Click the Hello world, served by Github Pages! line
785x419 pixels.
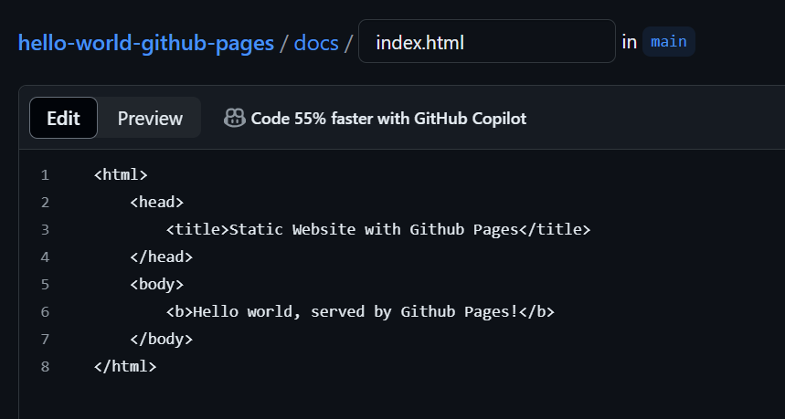tap(360, 311)
